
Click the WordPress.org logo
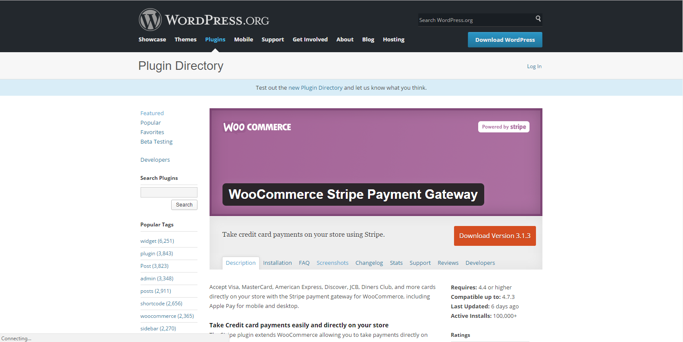click(204, 20)
